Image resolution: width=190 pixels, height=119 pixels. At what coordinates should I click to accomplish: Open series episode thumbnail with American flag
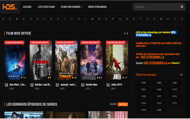click(x=108, y=115)
